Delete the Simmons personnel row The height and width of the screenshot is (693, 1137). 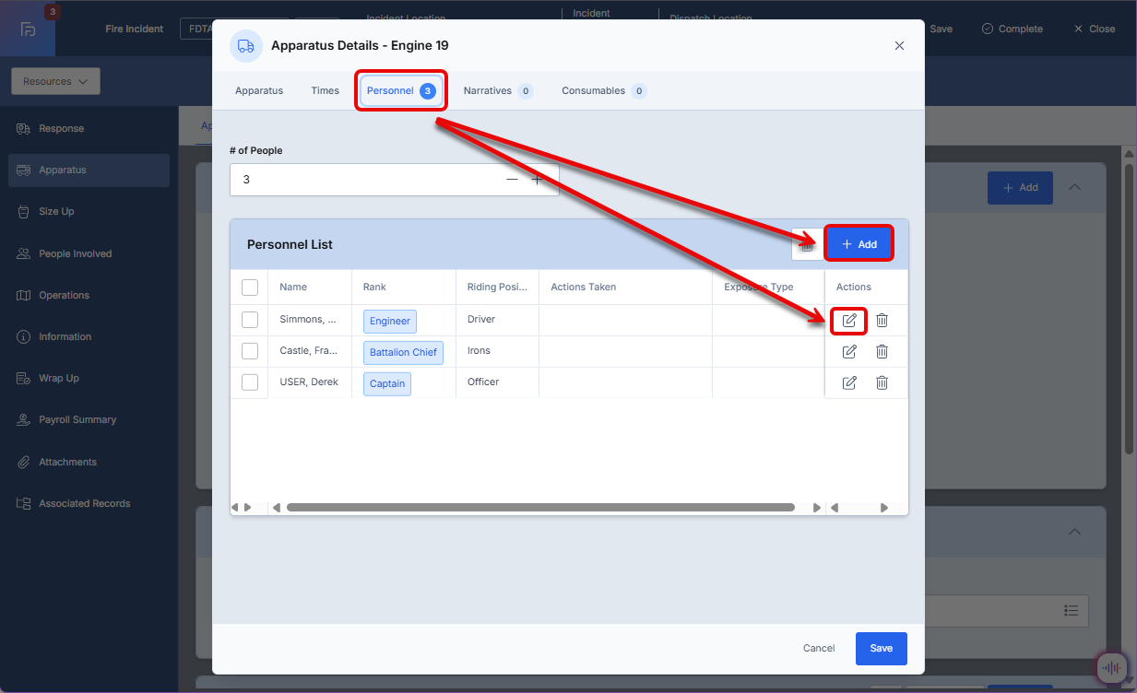point(882,321)
